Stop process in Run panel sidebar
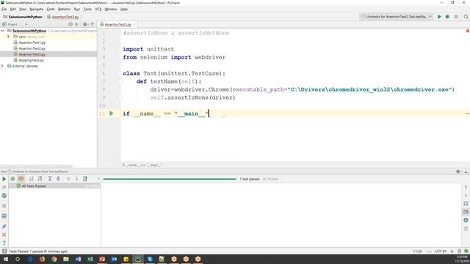This screenshot has width=470, height=264. pyautogui.click(x=4, y=206)
